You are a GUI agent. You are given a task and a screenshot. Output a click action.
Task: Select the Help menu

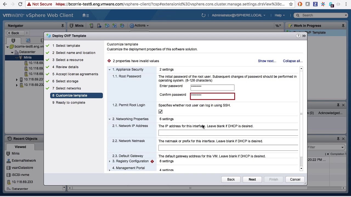tap(278, 15)
